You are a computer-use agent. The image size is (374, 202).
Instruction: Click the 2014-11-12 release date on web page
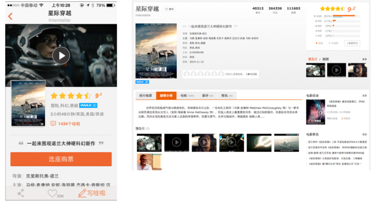(x=196, y=62)
